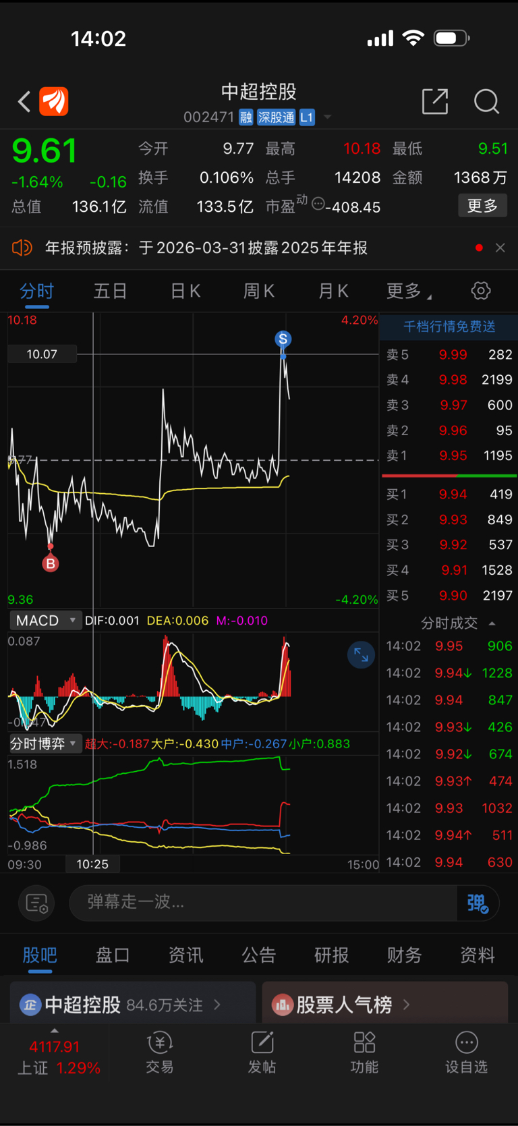Tap 买1 price 9.94 row
The height and width of the screenshot is (1126, 518).
449,495
